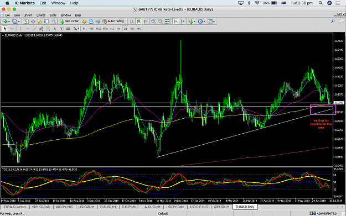Click the New Order button
This screenshot has height=216, width=346.
pyautogui.click(x=69, y=21)
